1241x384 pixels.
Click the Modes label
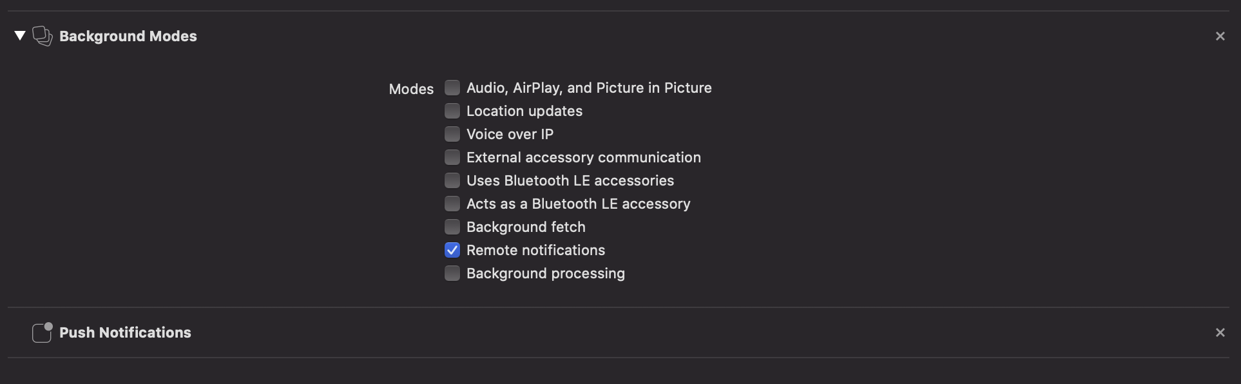[411, 89]
